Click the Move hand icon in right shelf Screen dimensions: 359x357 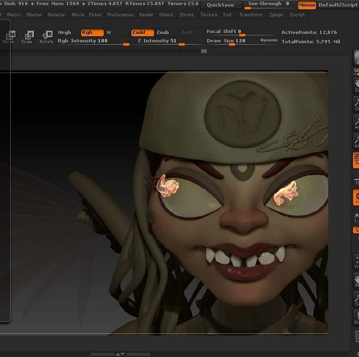tap(356, 281)
